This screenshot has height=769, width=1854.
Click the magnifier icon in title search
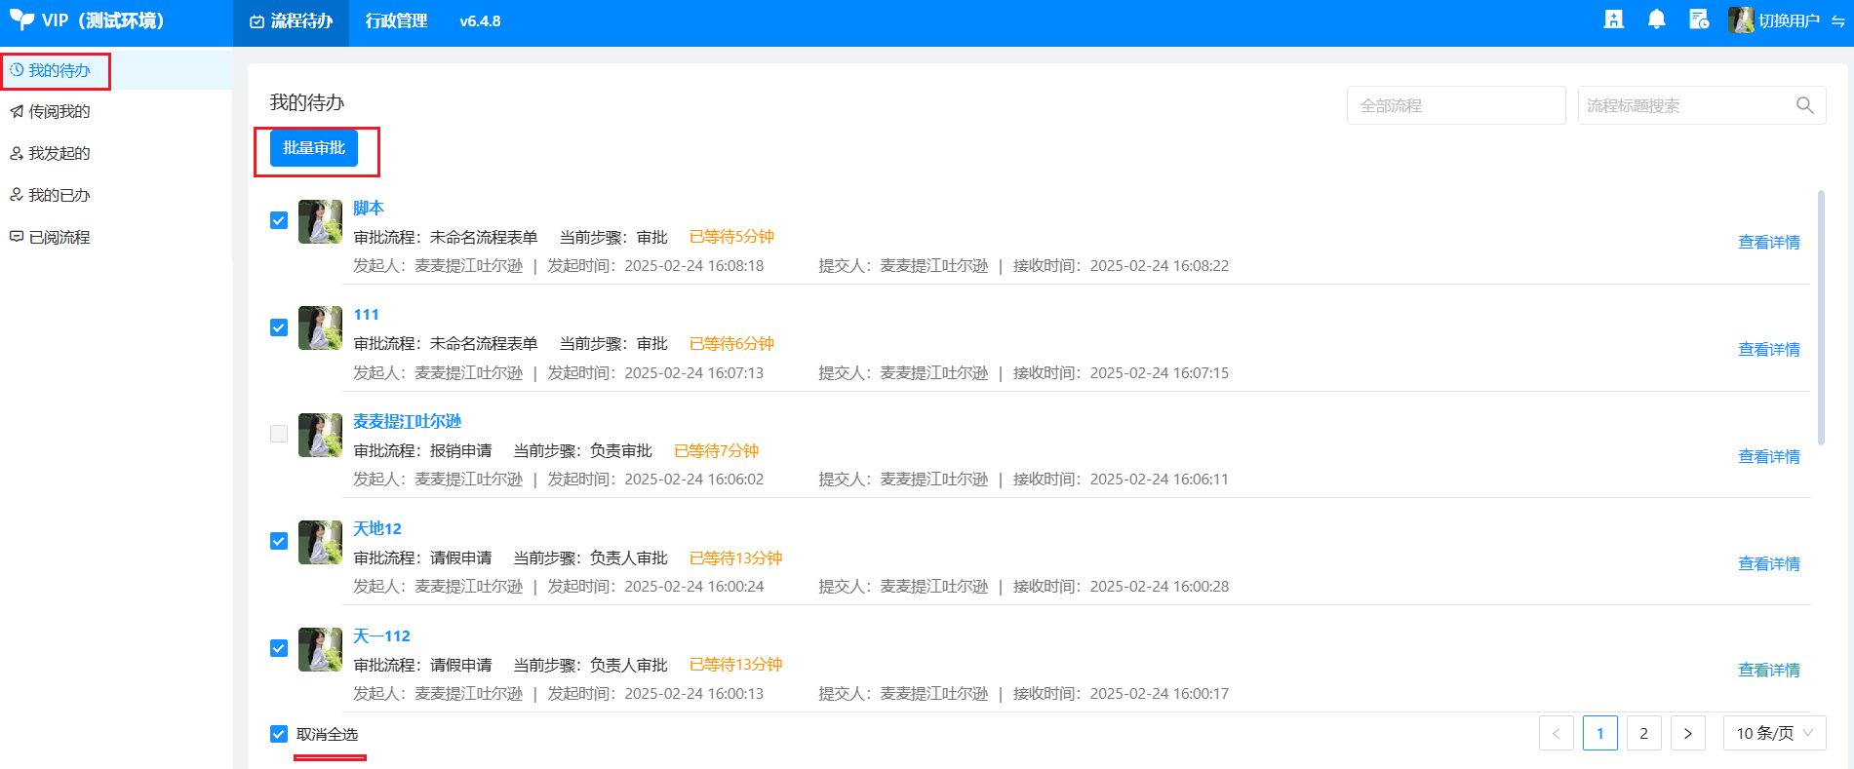point(1804,105)
